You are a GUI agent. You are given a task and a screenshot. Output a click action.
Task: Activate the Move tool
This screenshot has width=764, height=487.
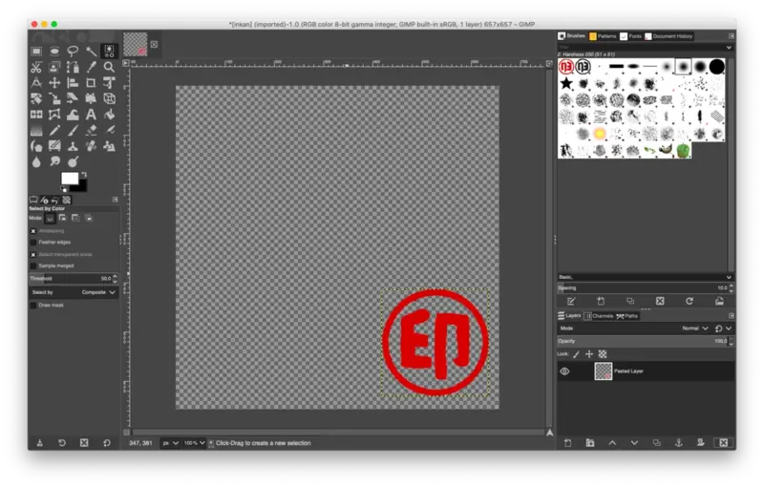(54, 83)
